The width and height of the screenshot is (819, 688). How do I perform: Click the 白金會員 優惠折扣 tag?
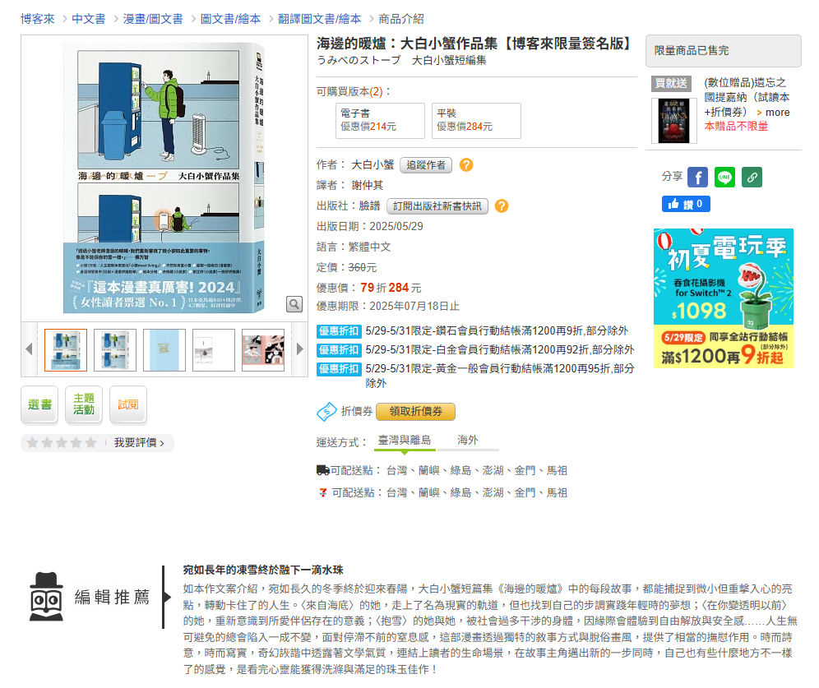click(339, 349)
